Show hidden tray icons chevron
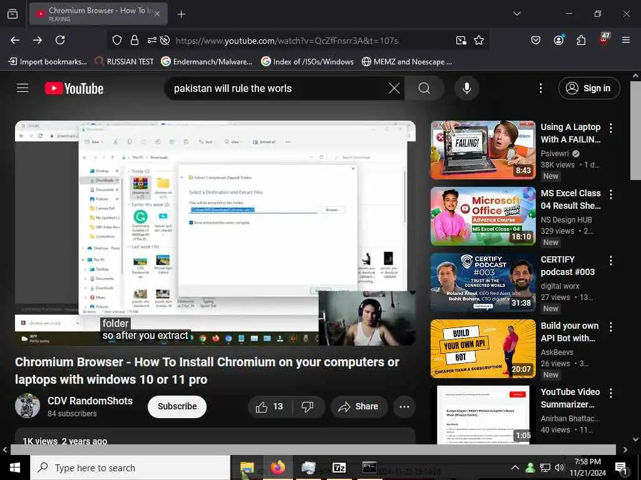Screen dimensions: 641x480 click(515, 467)
